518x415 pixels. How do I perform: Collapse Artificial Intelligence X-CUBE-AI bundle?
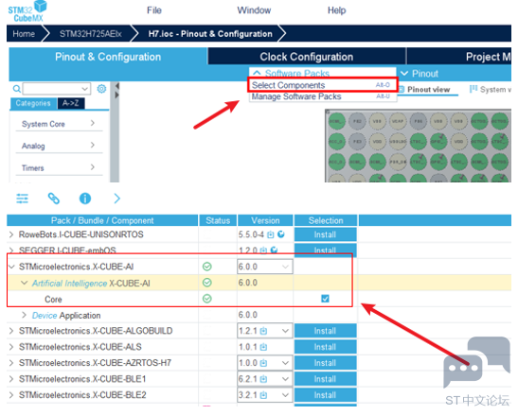pyautogui.click(x=24, y=283)
